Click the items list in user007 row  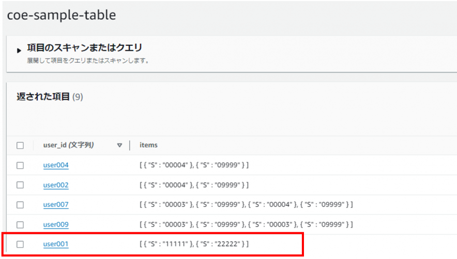[x=246, y=205]
